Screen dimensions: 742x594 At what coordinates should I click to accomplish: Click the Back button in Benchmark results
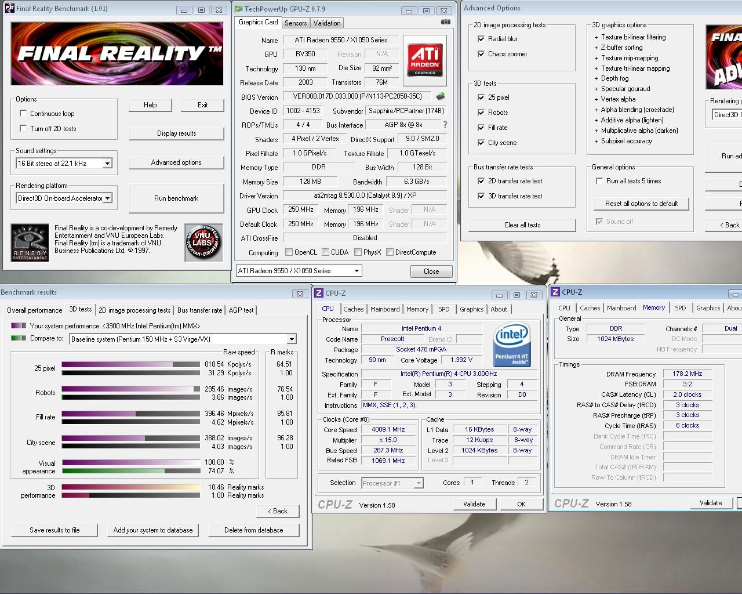pyautogui.click(x=278, y=511)
